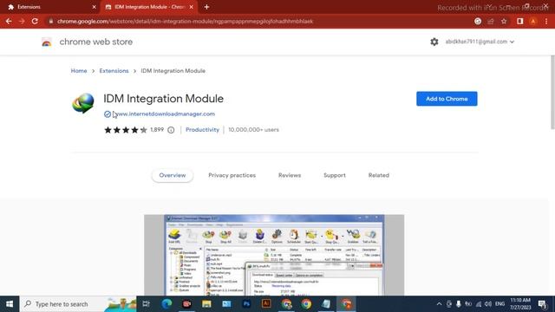Go back to previous page
This screenshot has height=312, width=555.
click(x=9, y=21)
